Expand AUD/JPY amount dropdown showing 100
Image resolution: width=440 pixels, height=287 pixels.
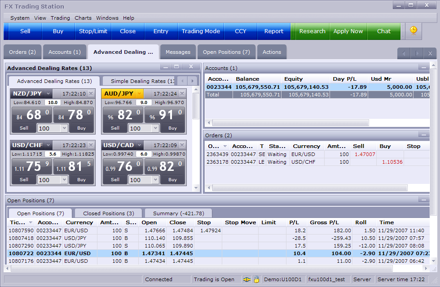tap(155, 128)
